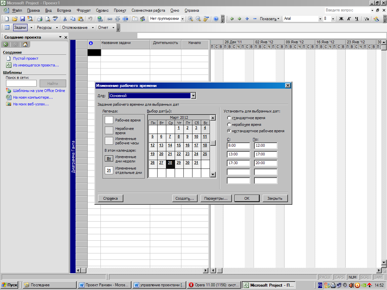387x290 pixels.
Task: Click the Закрыть button
Action: click(x=275, y=198)
